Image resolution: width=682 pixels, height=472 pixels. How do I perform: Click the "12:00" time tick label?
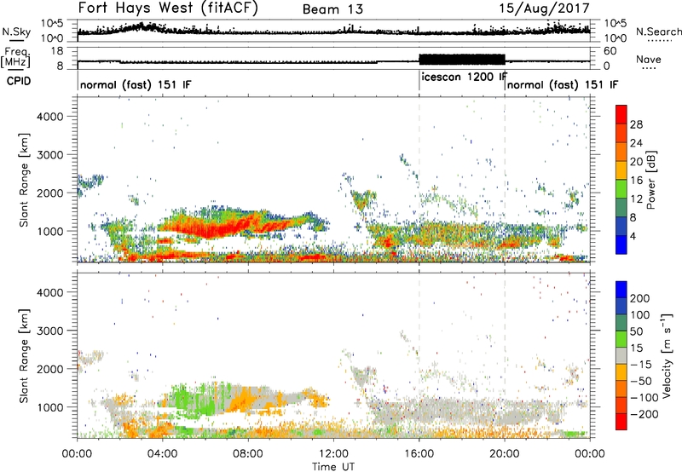(333, 454)
